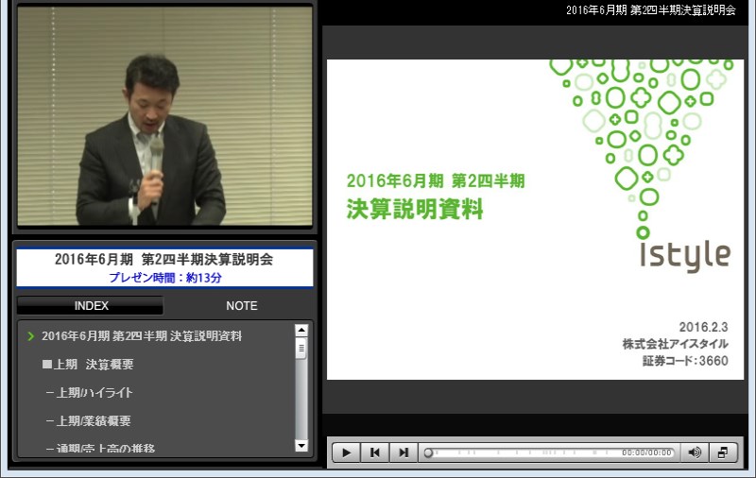The height and width of the screenshot is (478, 756).
Task: Switch to the NOTE tab
Action: click(x=242, y=305)
